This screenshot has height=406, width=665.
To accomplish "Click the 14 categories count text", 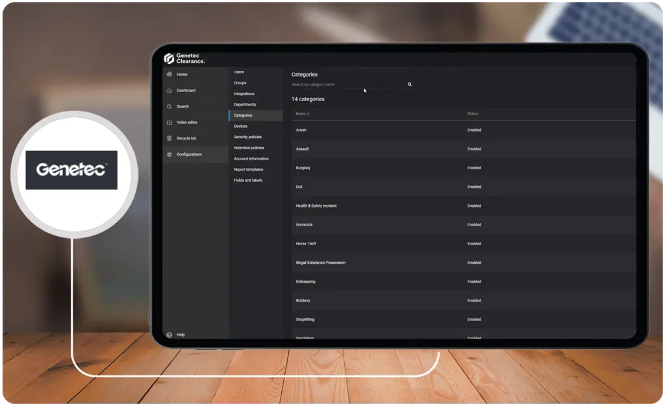I will click(x=308, y=99).
